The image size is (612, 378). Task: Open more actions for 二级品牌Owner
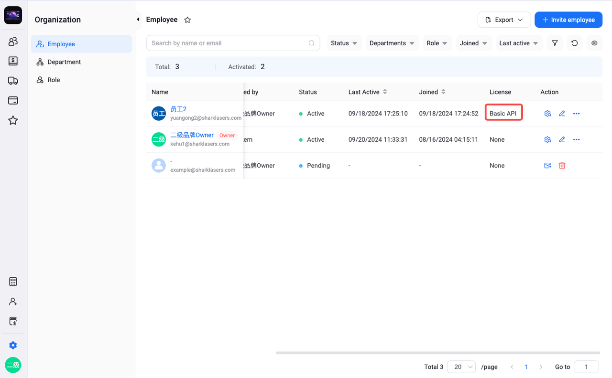tap(576, 139)
